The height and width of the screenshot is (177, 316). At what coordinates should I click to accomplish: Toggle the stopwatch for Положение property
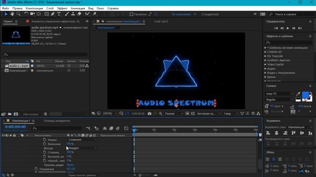click(x=36, y=169)
